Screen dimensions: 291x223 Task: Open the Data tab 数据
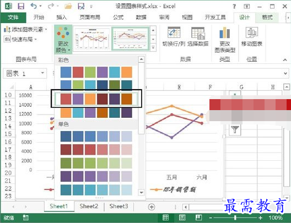point(141,18)
